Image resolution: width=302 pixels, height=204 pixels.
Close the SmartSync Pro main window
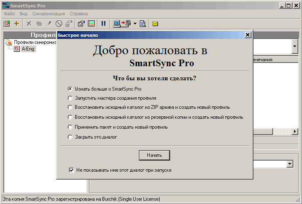coord(296,5)
